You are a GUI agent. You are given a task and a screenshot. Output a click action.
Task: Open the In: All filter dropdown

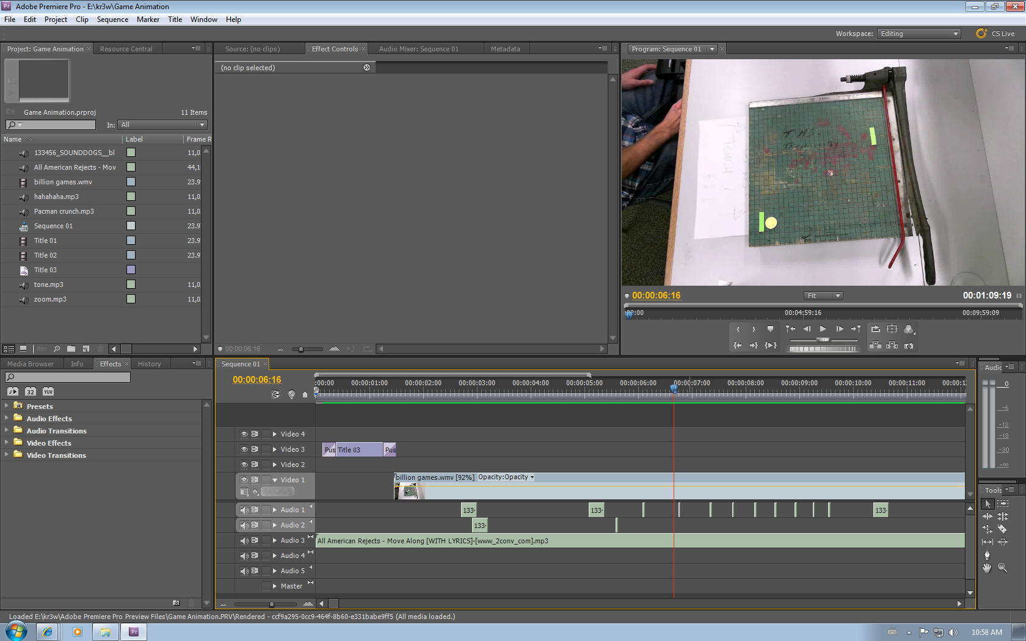[162, 125]
